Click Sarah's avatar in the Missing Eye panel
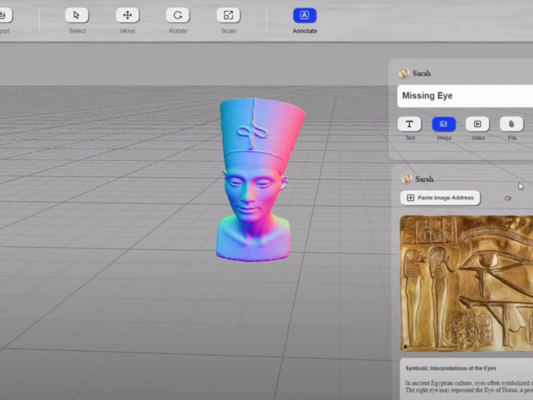The width and height of the screenshot is (533, 400). click(x=404, y=73)
